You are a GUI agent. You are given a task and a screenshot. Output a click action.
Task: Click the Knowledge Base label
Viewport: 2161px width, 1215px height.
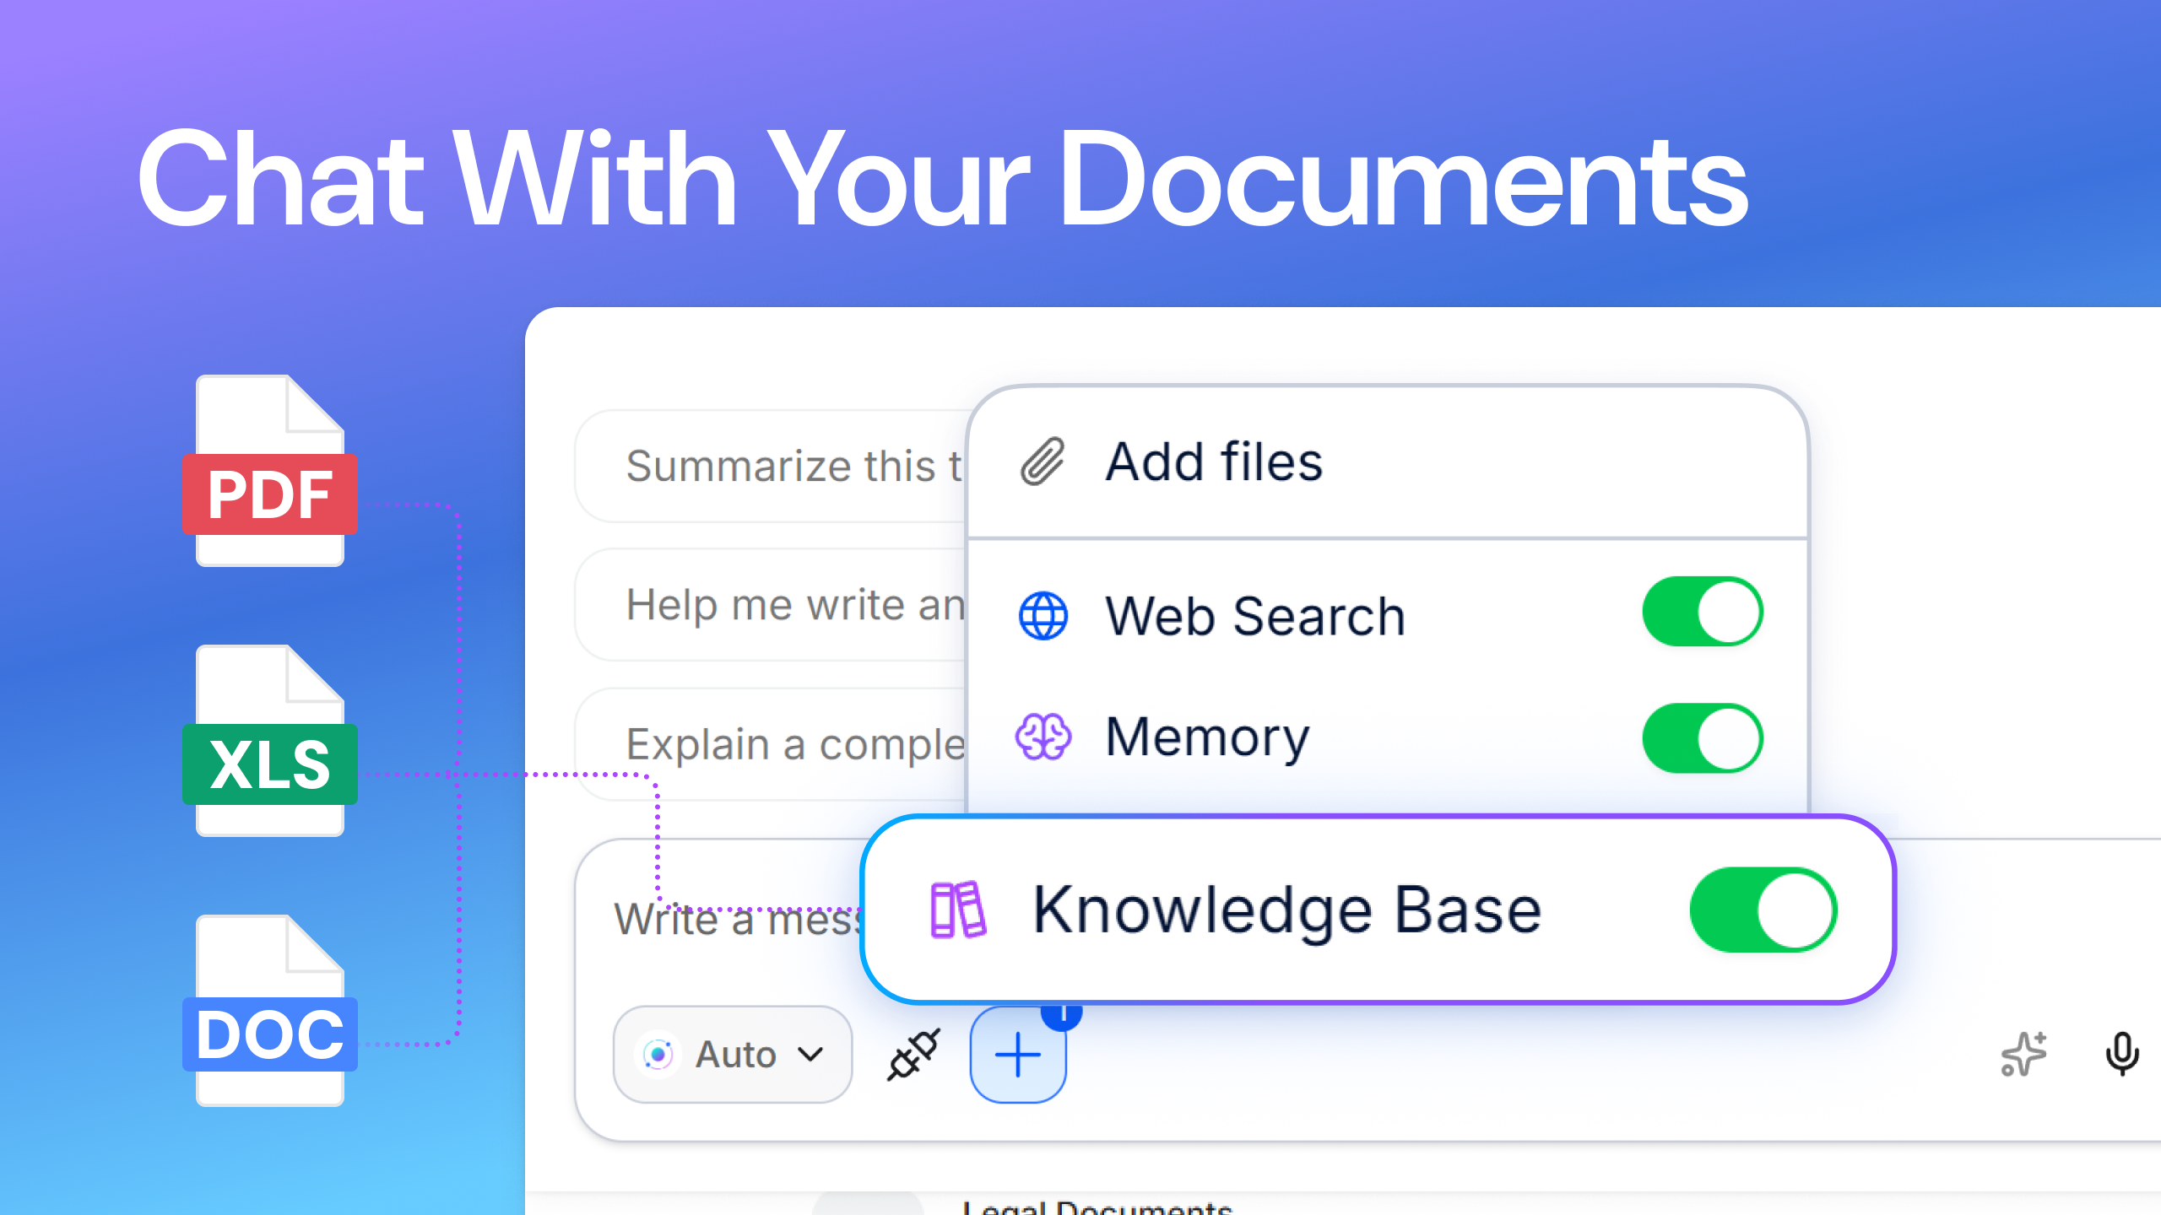(1287, 910)
